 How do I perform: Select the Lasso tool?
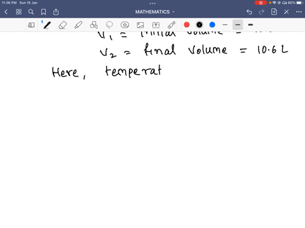click(109, 25)
